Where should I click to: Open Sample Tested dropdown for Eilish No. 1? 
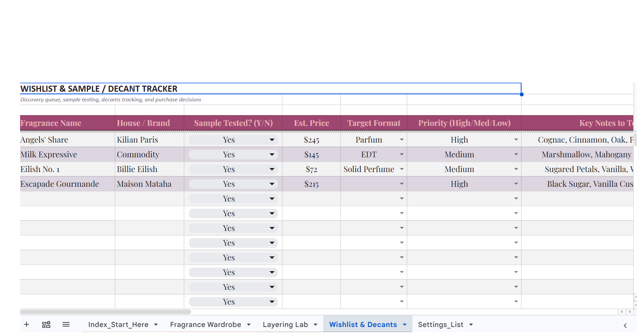(x=272, y=169)
